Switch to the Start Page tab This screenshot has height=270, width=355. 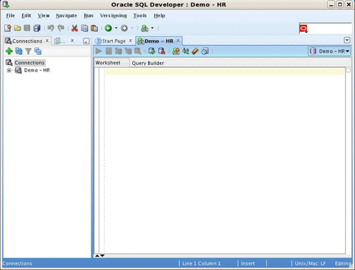pyautogui.click(x=114, y=41)
